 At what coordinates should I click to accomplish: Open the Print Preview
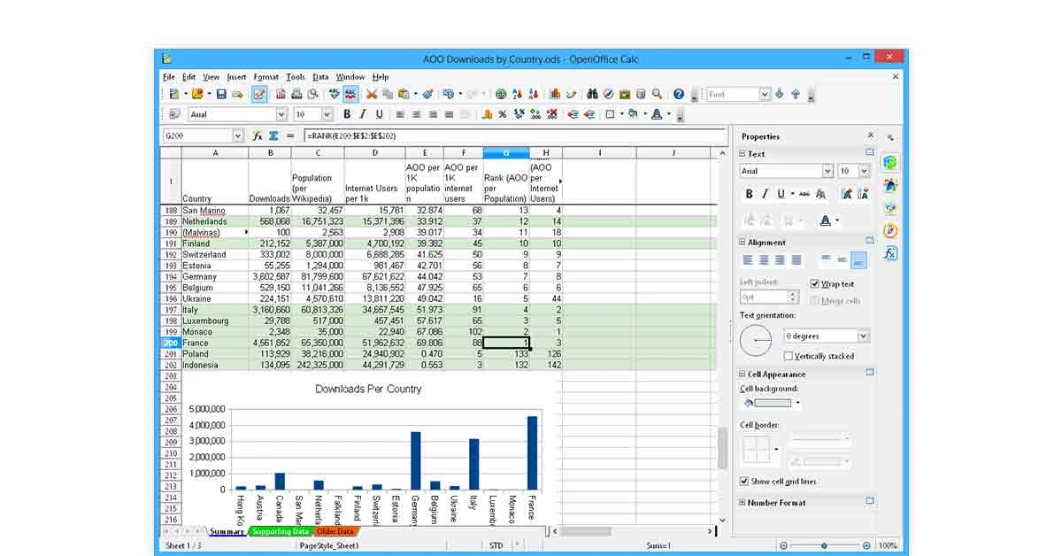tap(314, 94)
